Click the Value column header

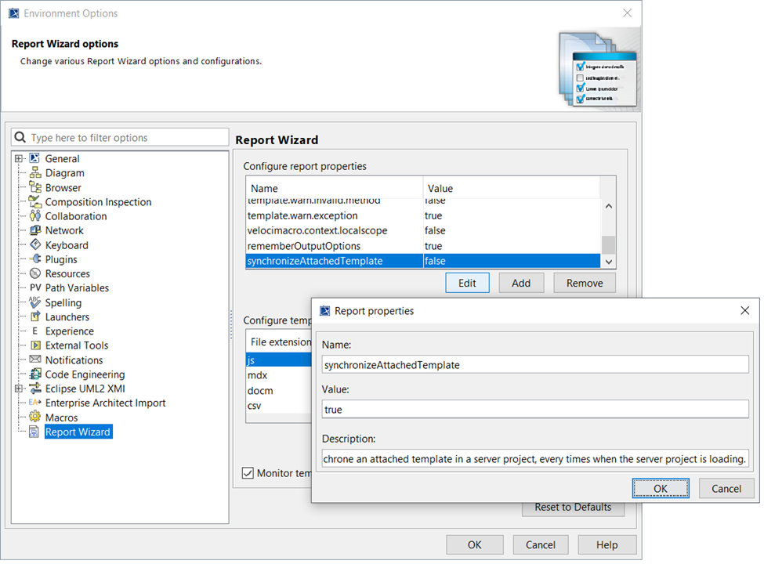(512, 188)
